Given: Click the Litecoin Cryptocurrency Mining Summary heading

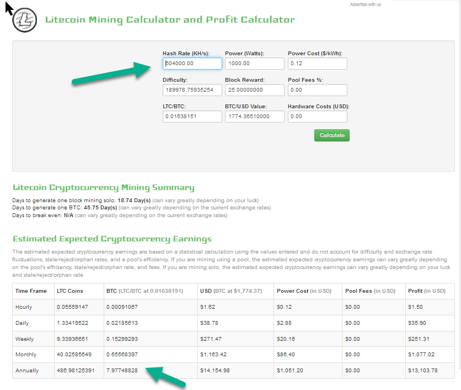Looking at the screenshot, I should point(104,188).
